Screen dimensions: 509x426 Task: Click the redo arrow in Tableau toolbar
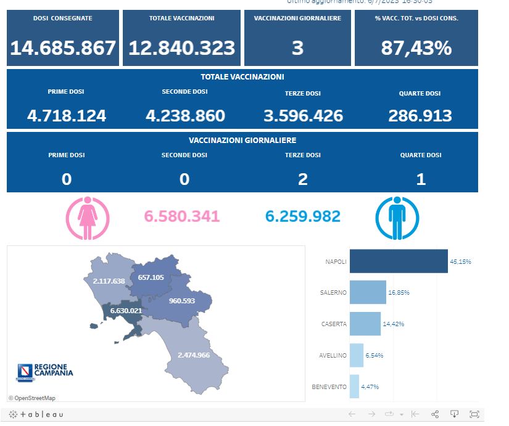[x=371, y=414]
